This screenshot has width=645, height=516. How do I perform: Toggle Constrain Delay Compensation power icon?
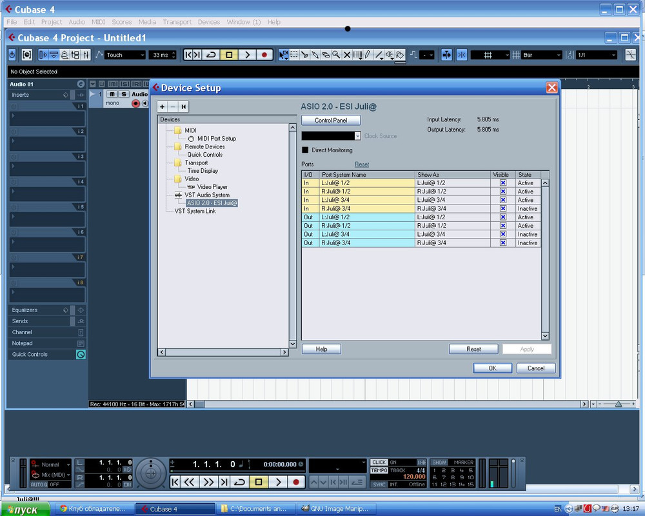click(12, 55)
